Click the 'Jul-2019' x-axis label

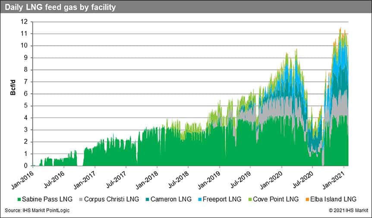tap(241, 180)
